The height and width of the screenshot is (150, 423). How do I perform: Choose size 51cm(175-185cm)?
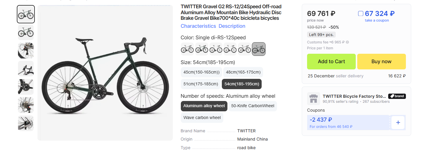(x=201, y=84)
